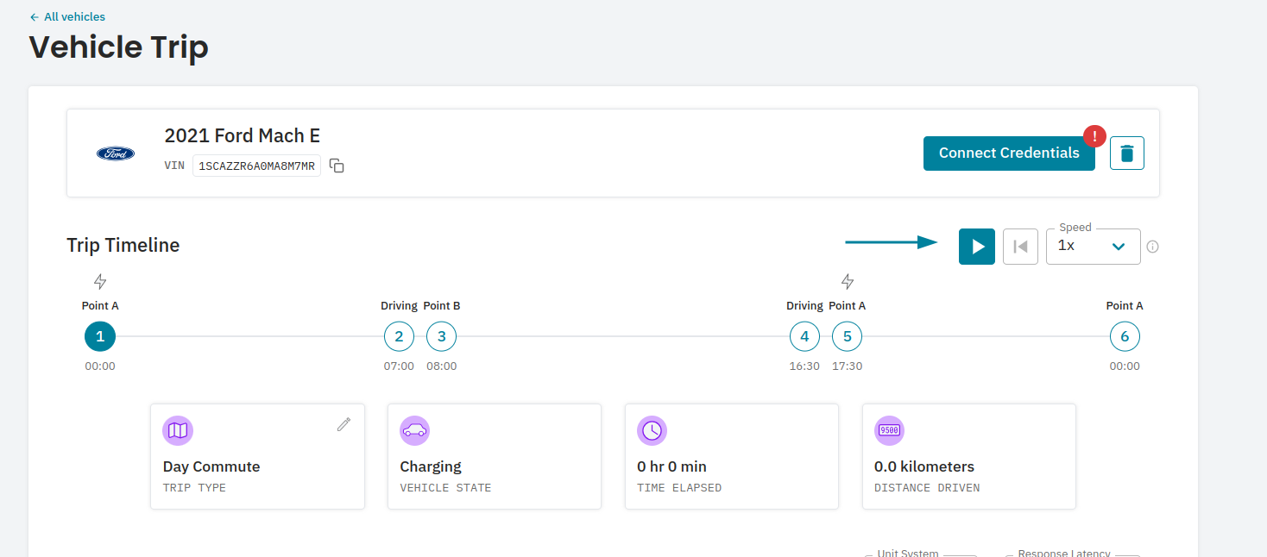Select timeline stop 3 at Point B
Screen dimensions: 1267x557
441,336
